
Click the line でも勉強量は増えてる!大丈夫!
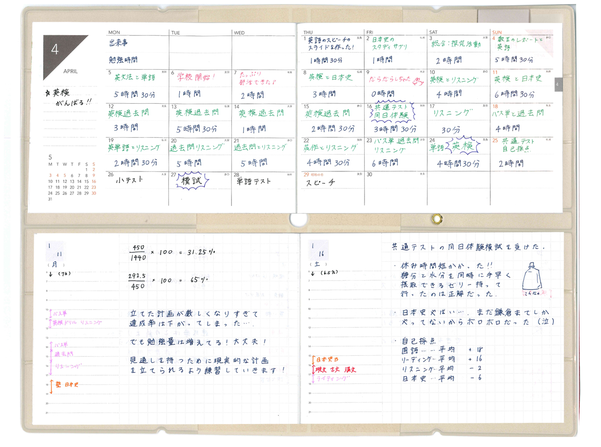(199, 343)
